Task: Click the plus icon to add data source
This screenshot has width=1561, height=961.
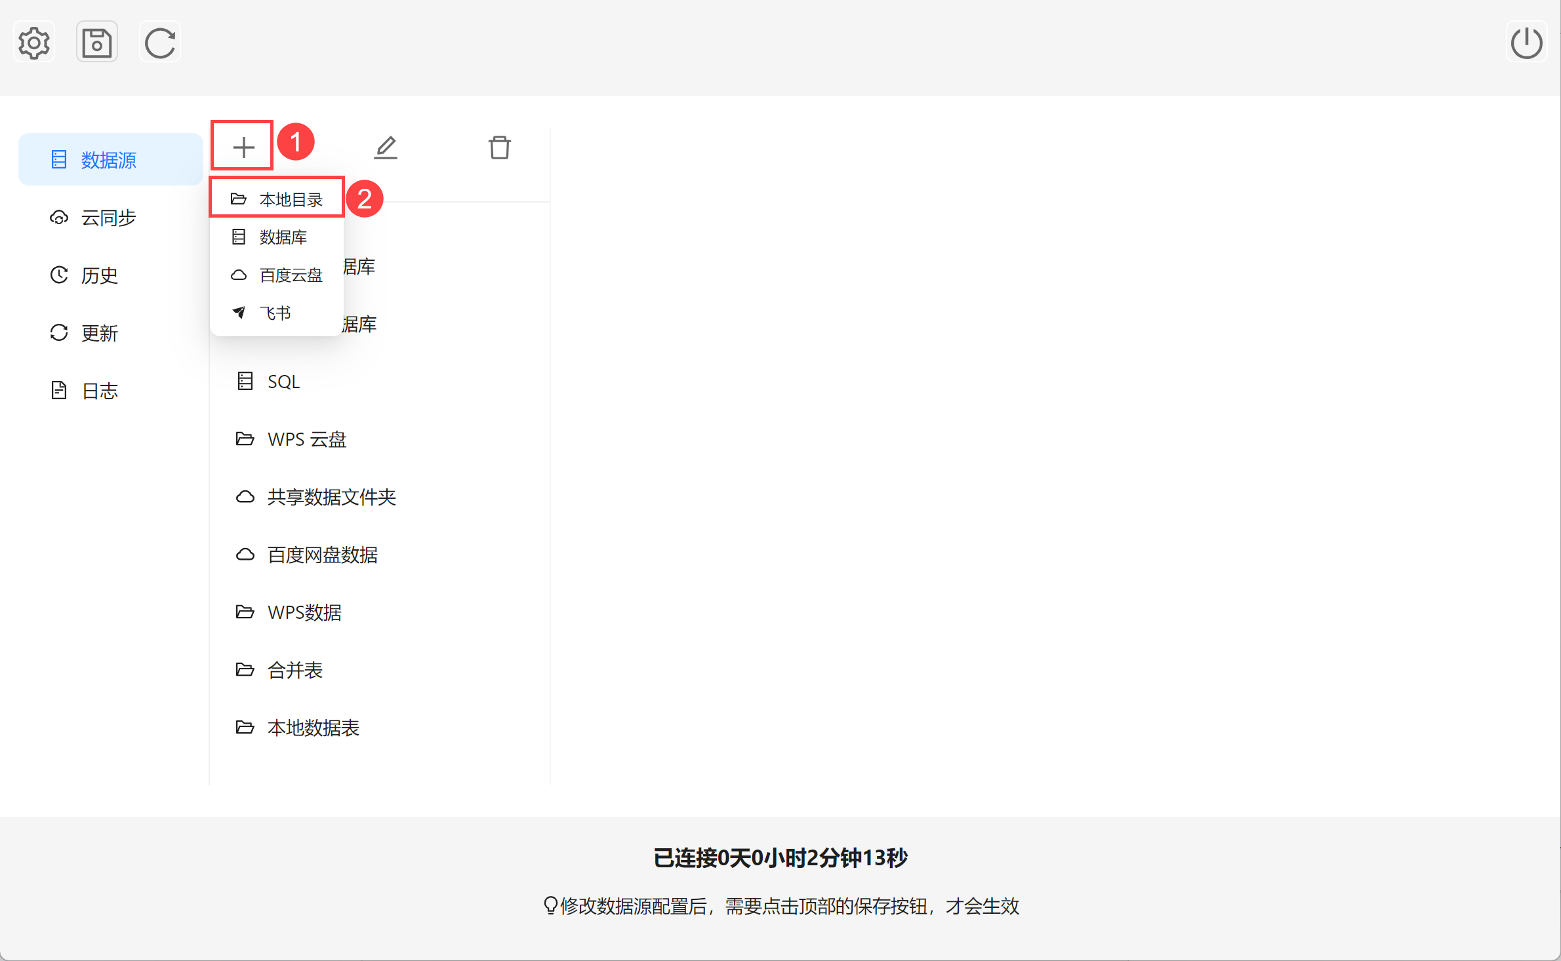Action: [x=243, y=147]
